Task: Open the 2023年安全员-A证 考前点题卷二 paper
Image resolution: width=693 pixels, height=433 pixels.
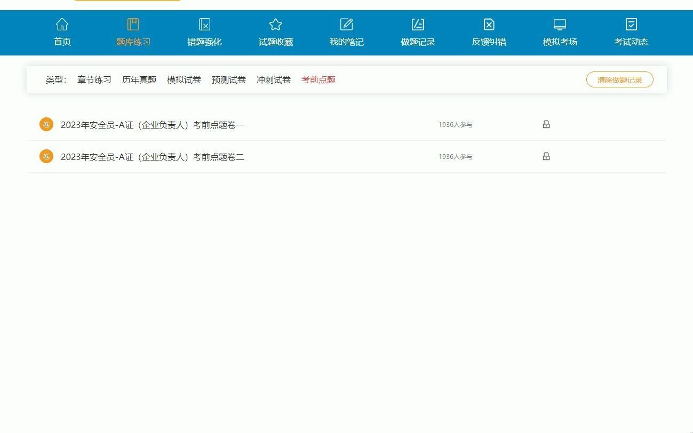Action: (x=153, y=156)
